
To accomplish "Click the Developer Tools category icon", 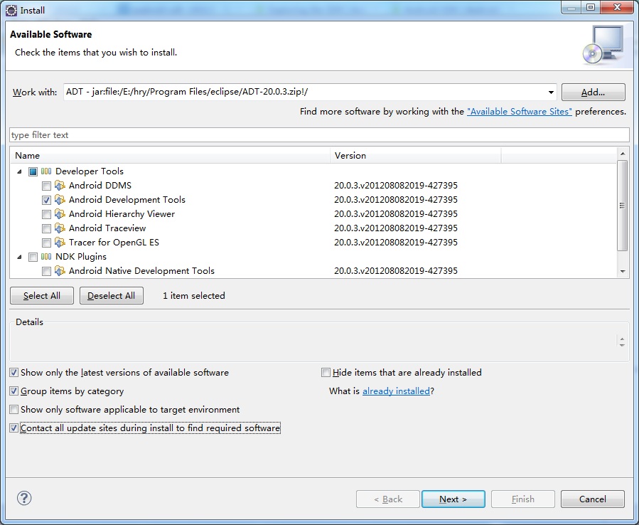I will tap(46, 171).
